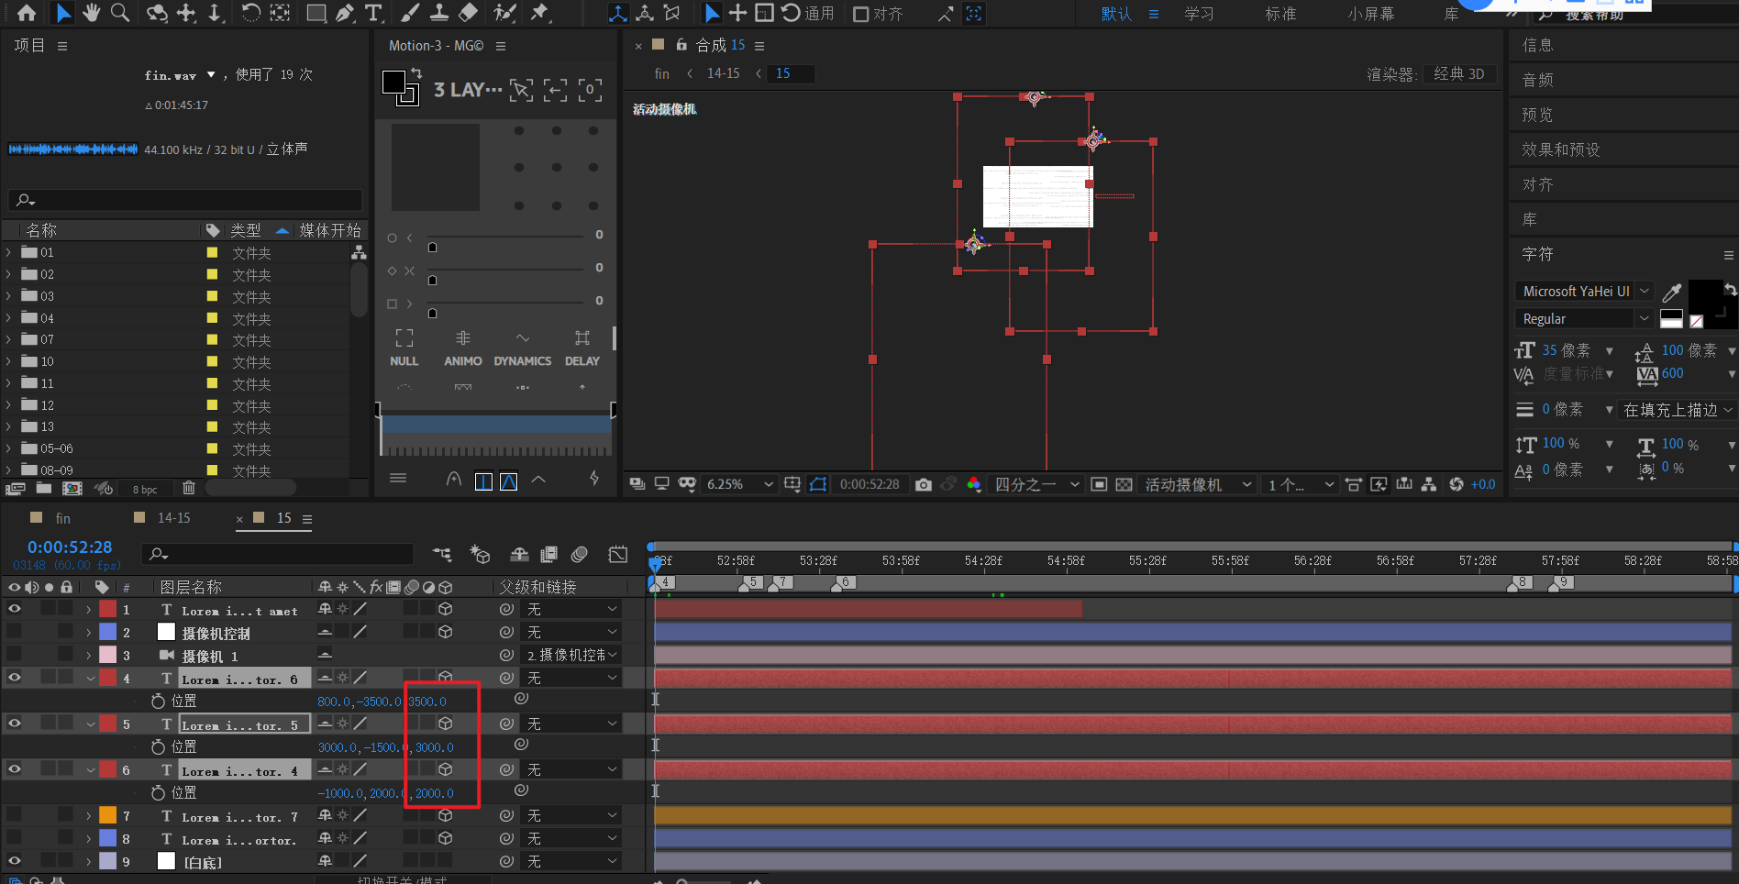Viewport: 1739px width, 884px height.
Task: Delete selected project item with trash icon
Action: pos(189,488)
